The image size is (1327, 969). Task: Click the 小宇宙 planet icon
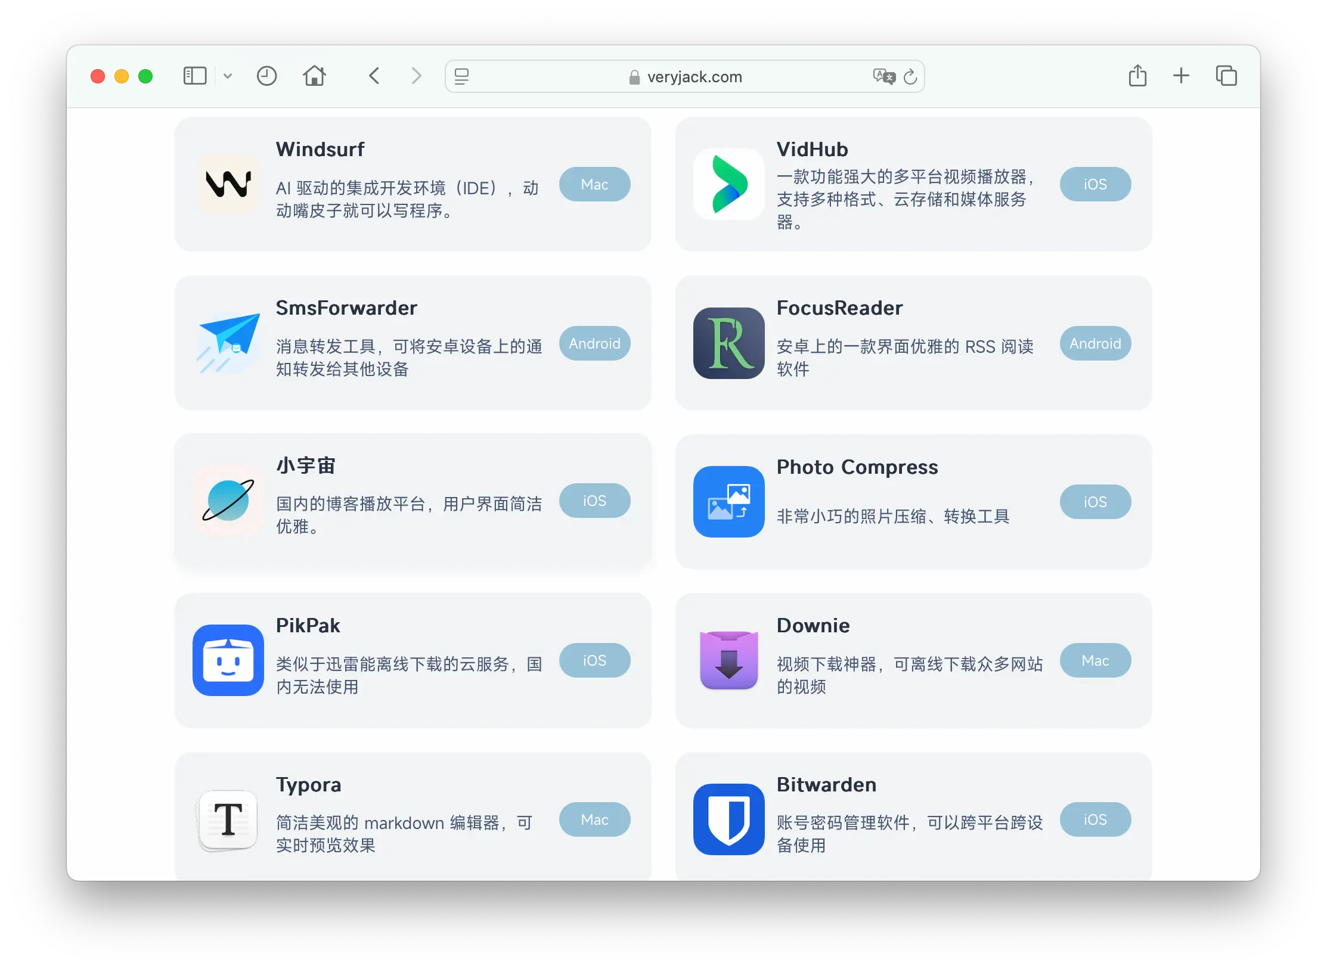[x=228, y=501]
